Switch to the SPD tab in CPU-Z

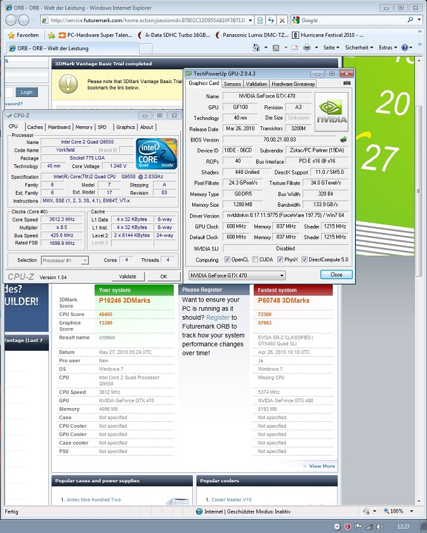click(102, 127)
